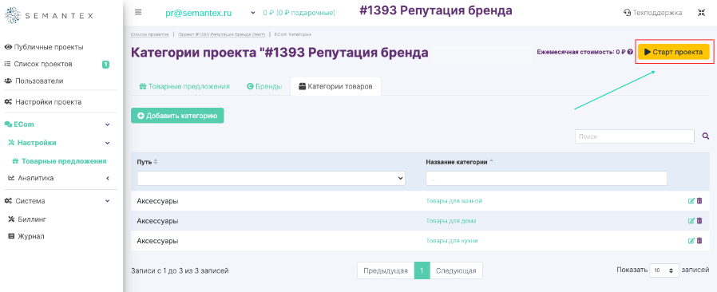Screen dimensions: 717x292
Task: Change the records-per-page selector
Action: pos(664,270)
